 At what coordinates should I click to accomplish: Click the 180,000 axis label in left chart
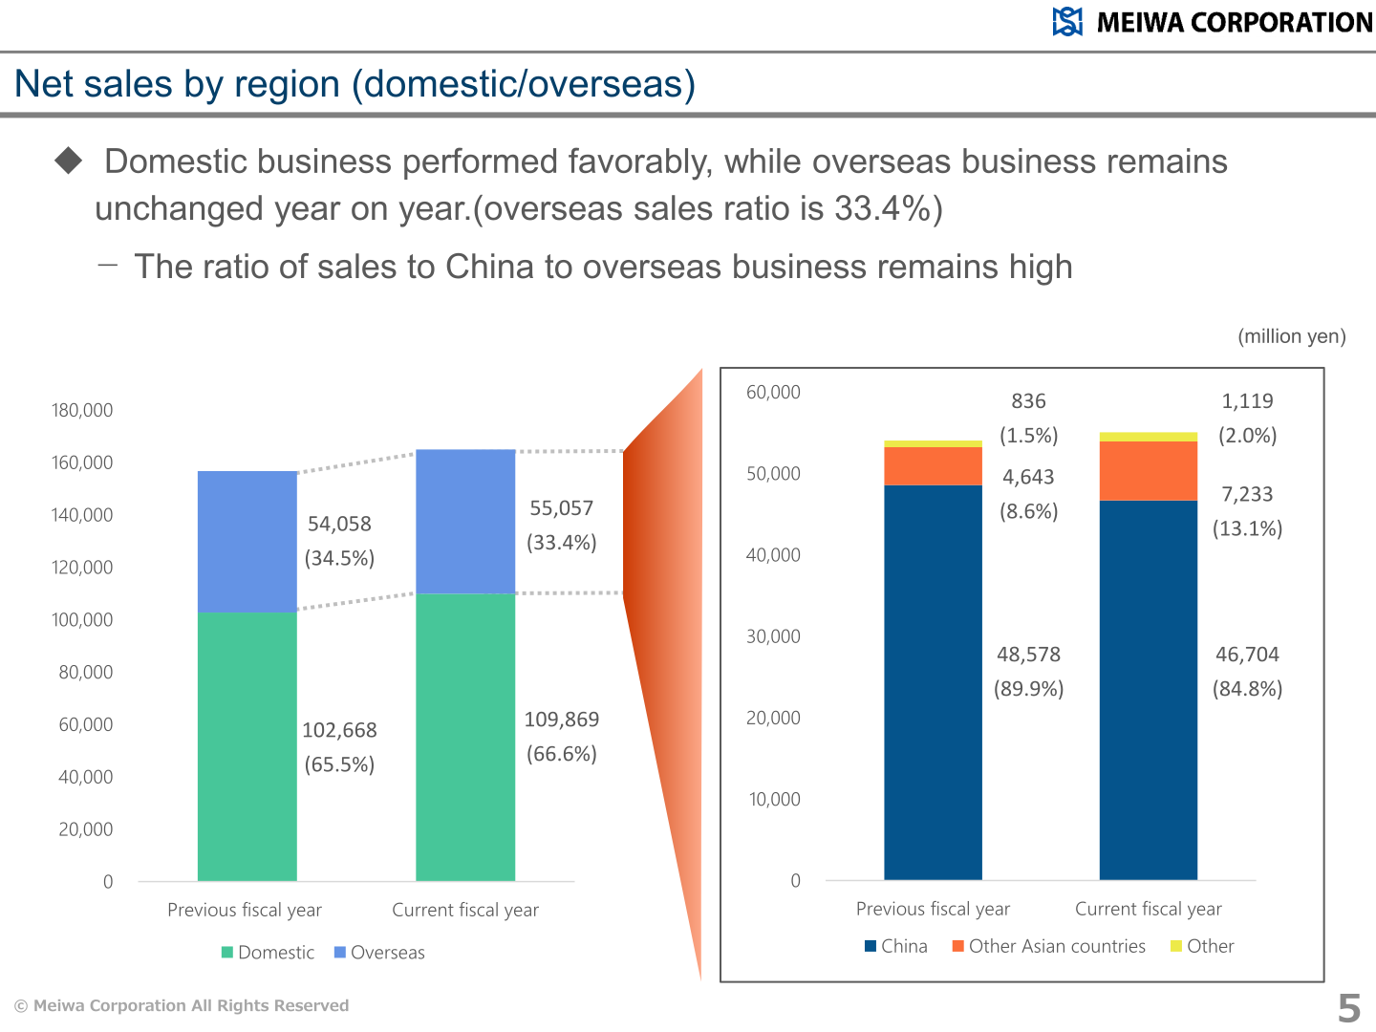[x=82, y=410]
